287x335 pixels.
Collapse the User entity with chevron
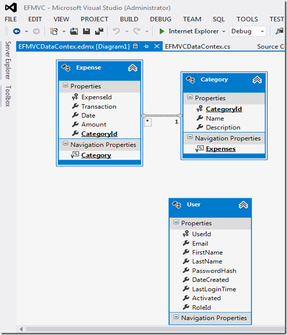click(x=243, y=205)
